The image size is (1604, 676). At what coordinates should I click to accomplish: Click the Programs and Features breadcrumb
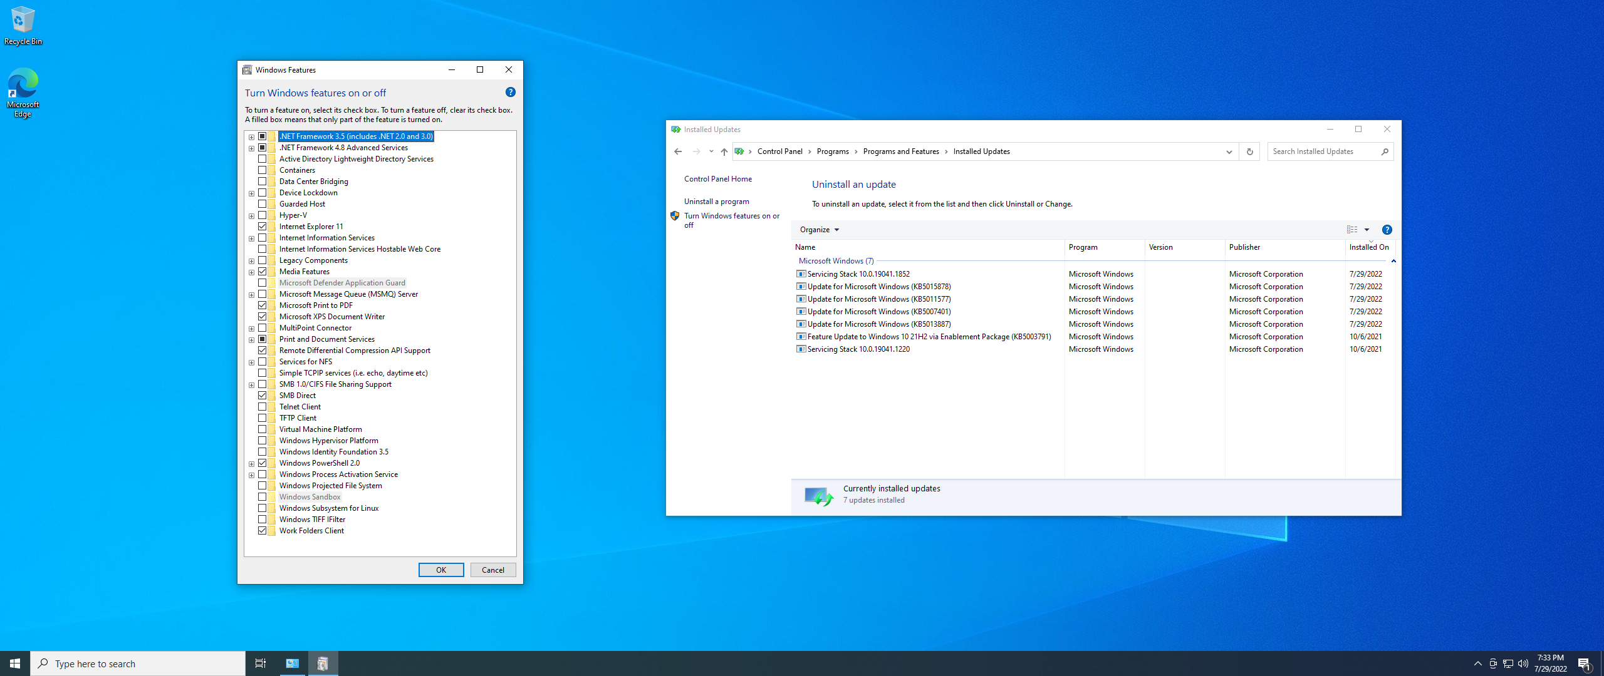pos(900,151)
